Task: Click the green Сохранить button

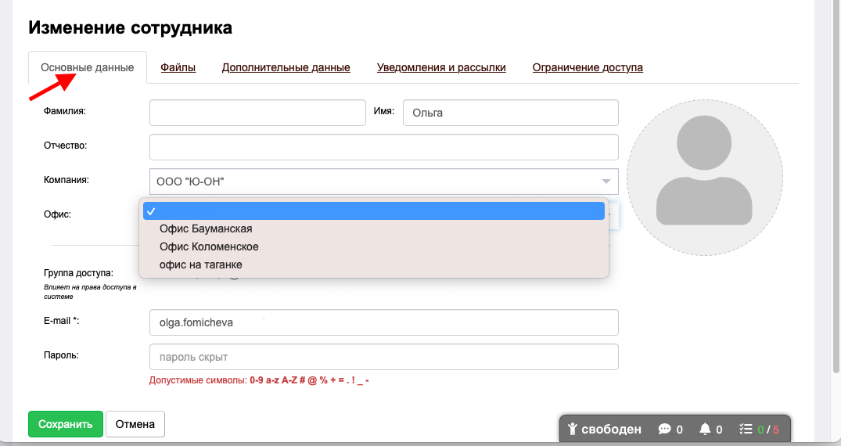Action: 66,424
